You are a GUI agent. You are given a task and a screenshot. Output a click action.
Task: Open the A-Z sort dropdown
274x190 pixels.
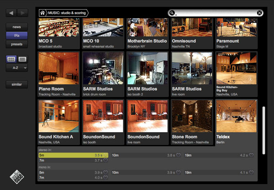coord(17,68)
